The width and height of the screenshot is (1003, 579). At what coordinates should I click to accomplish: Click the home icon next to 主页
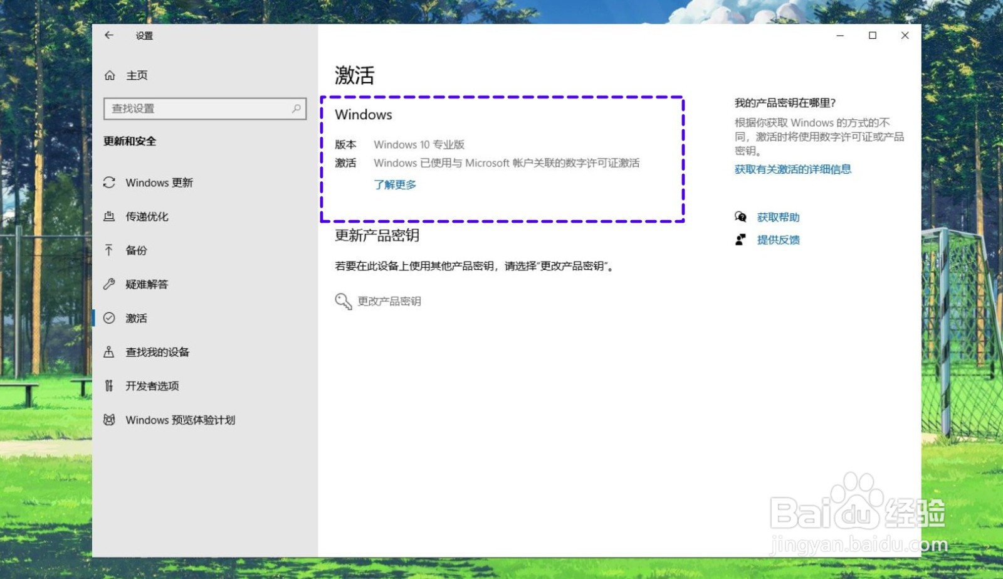(x=110, y=75)
